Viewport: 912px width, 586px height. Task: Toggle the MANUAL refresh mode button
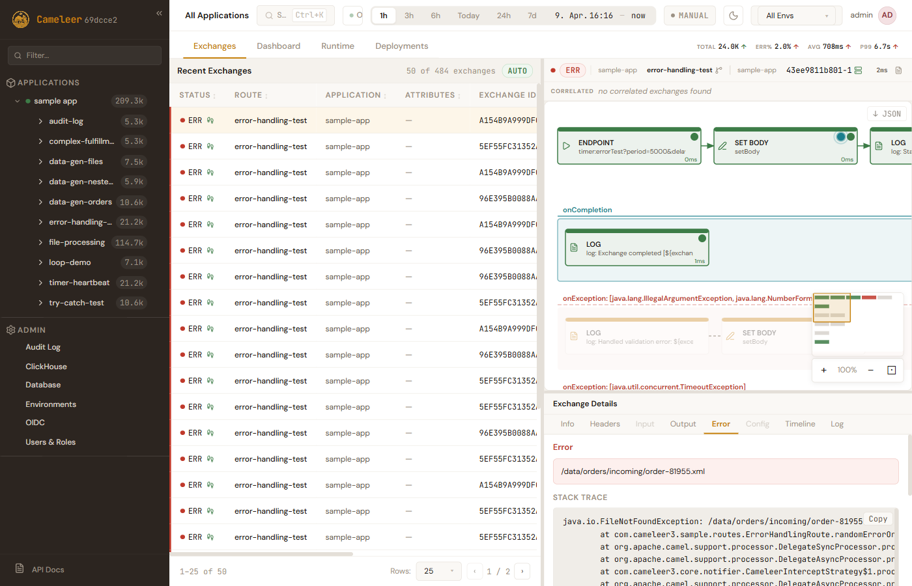click(690, 16)
